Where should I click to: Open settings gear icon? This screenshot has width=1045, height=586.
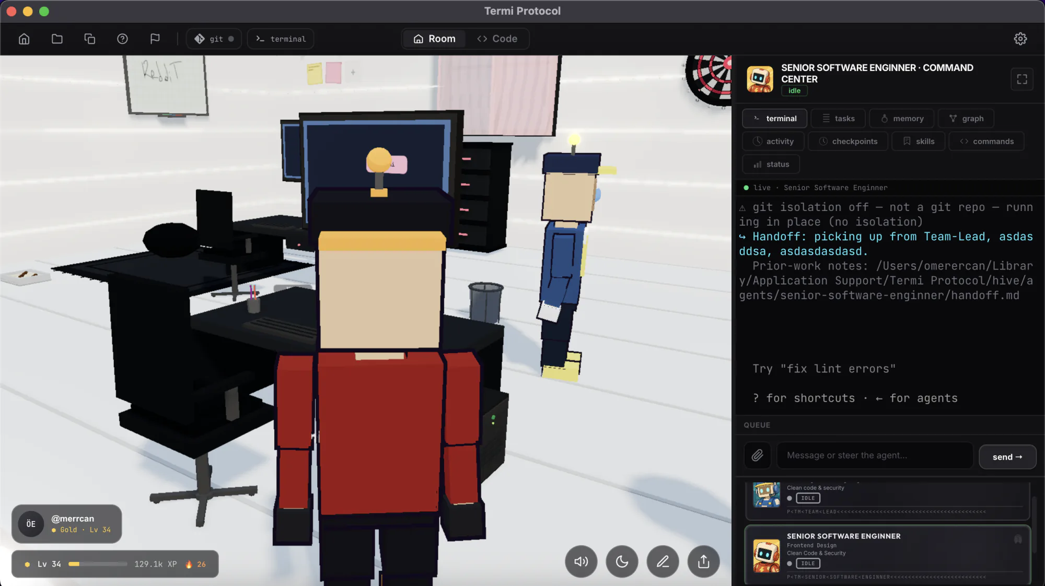[x=1020, y=39]
